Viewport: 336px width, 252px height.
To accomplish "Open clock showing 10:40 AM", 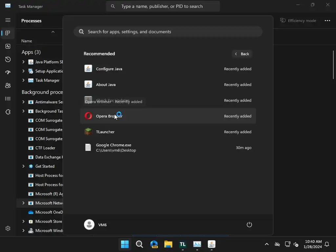I will point(313,244).
